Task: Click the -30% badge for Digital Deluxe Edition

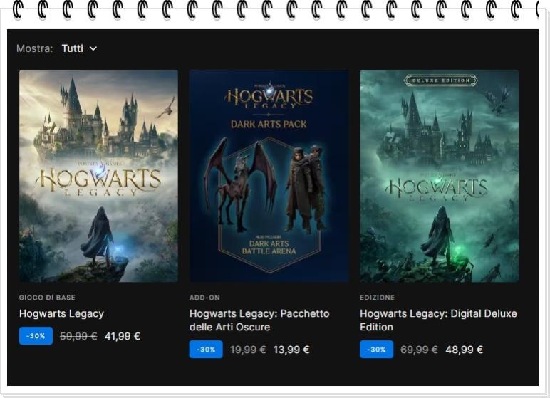Action: 376,350
